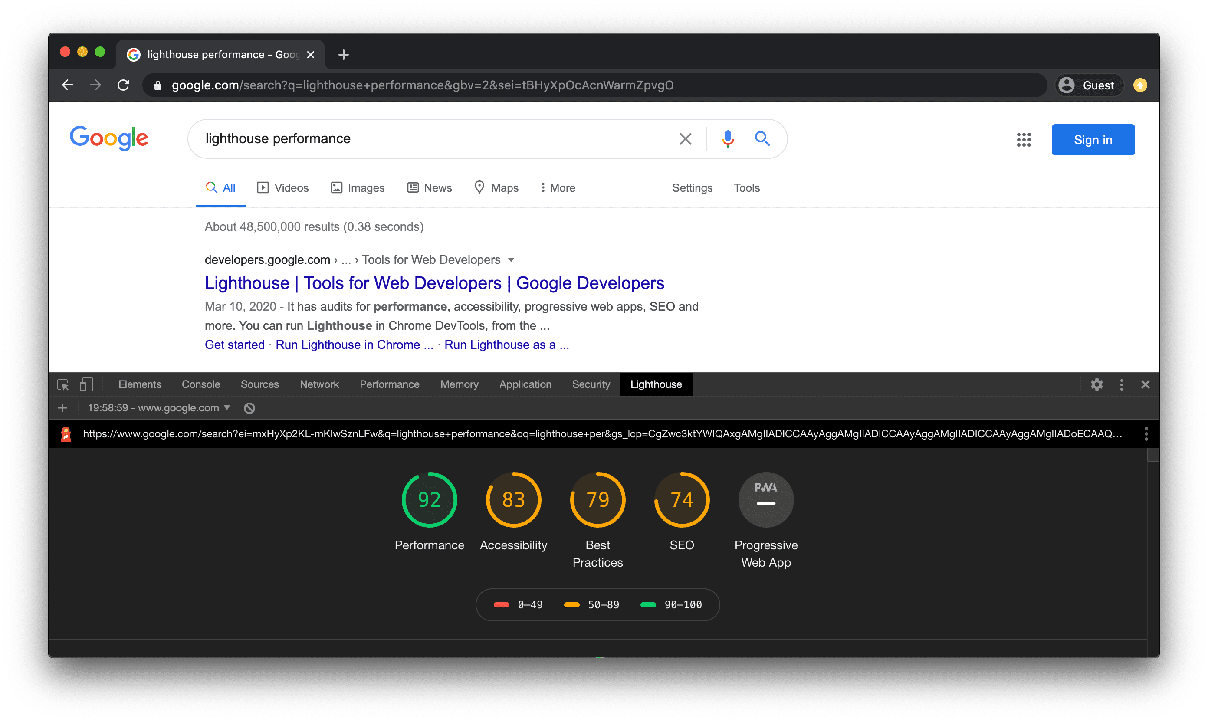Click the microphone voice search icon
The image size is (1208, 722).
point(728,139)
